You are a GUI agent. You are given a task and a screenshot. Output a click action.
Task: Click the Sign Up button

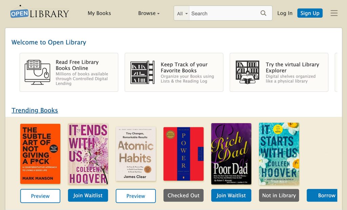point(310,13)
